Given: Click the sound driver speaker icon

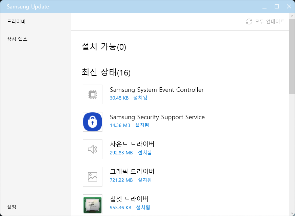Looking at the screenshot, I should (x=92, y=149).
